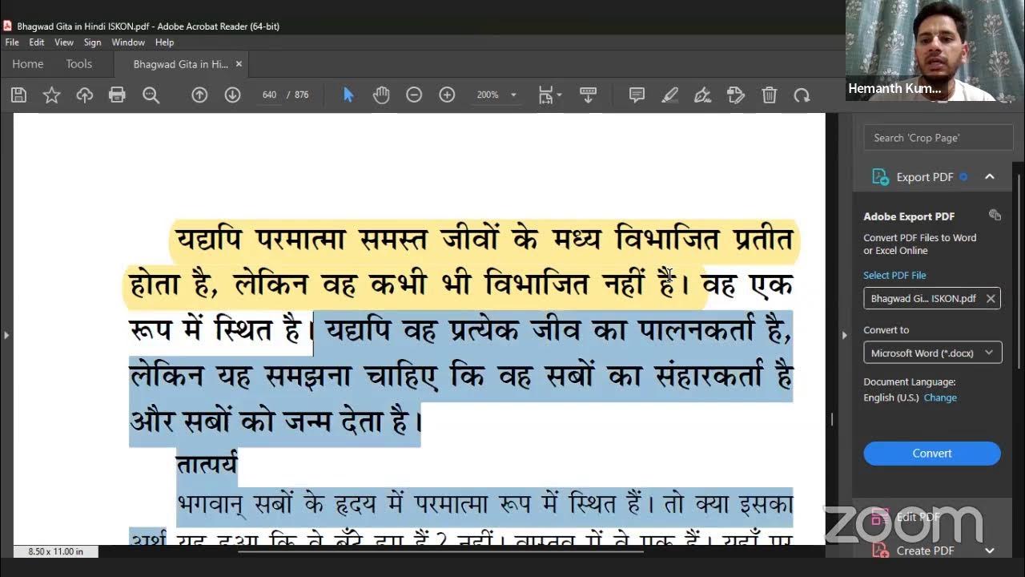Click the Adobe Export PDF heading

coord(909,216)
